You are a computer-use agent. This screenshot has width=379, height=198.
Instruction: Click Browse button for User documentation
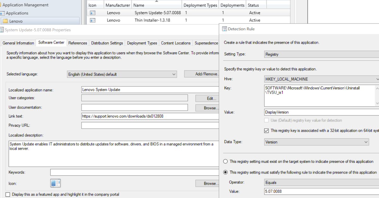(x=207, y=108)
